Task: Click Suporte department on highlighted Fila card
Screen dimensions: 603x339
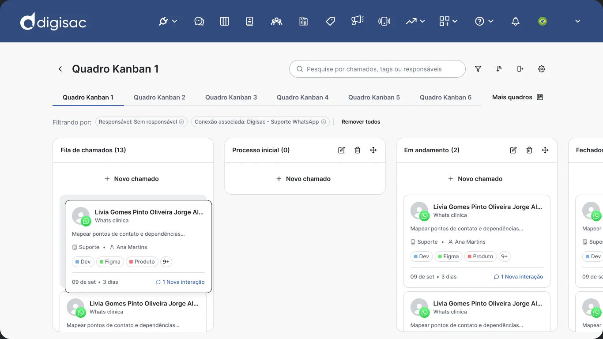Action: click(x=86, y=247)
